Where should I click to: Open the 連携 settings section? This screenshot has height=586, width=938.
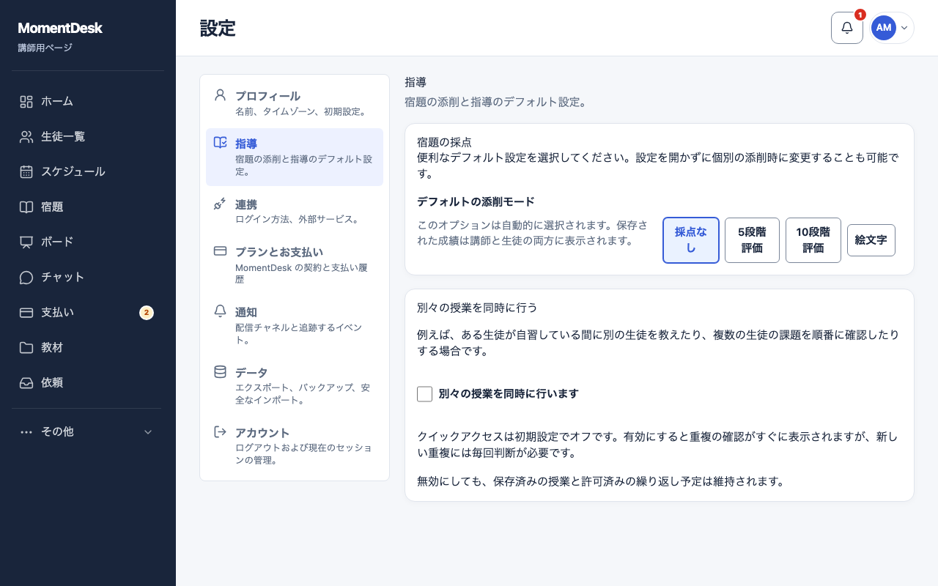coord(295,211)
